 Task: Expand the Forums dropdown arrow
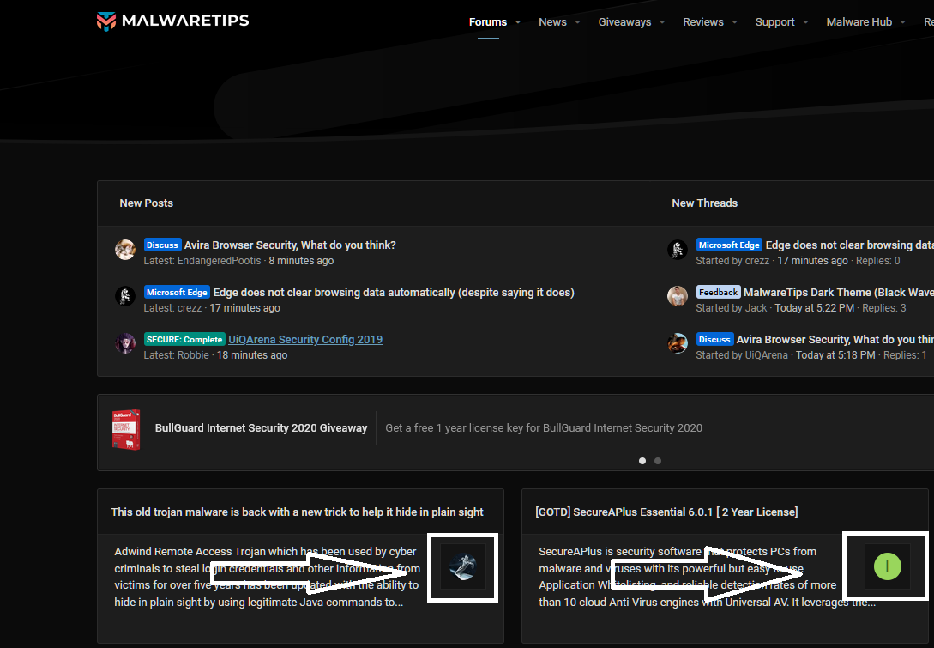[x=518, y=22]
